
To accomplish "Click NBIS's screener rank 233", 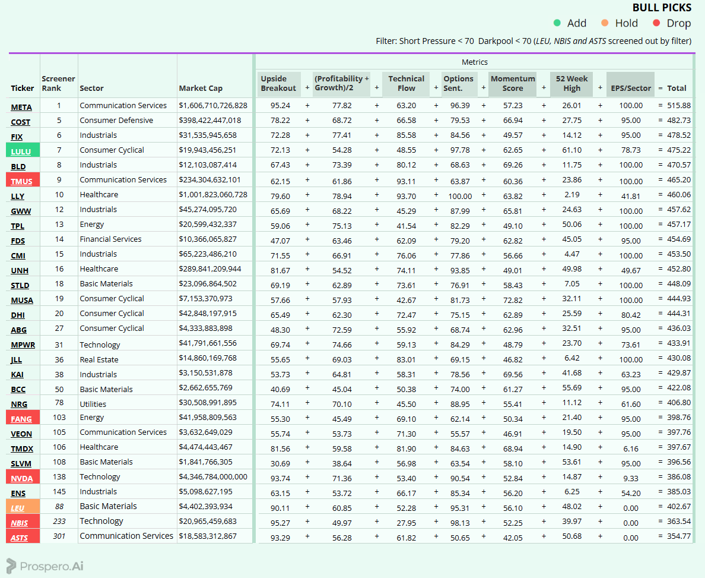I will 59,522.
